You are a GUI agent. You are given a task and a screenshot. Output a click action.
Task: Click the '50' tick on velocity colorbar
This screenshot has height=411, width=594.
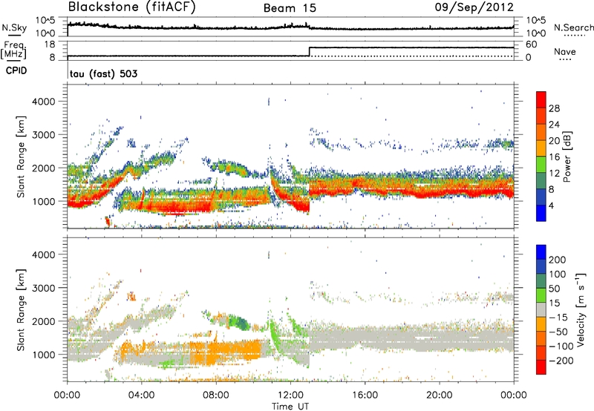pyautogui.click(x=554, y=289)
